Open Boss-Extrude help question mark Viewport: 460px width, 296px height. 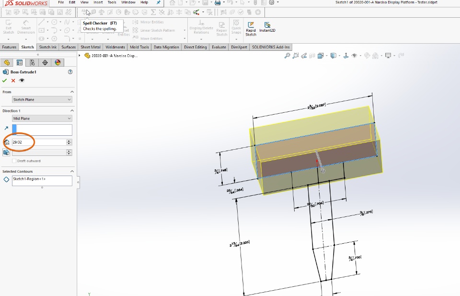[x=70, y=72]
